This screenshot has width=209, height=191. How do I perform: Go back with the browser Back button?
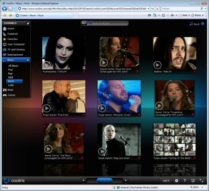click(4, 9)
